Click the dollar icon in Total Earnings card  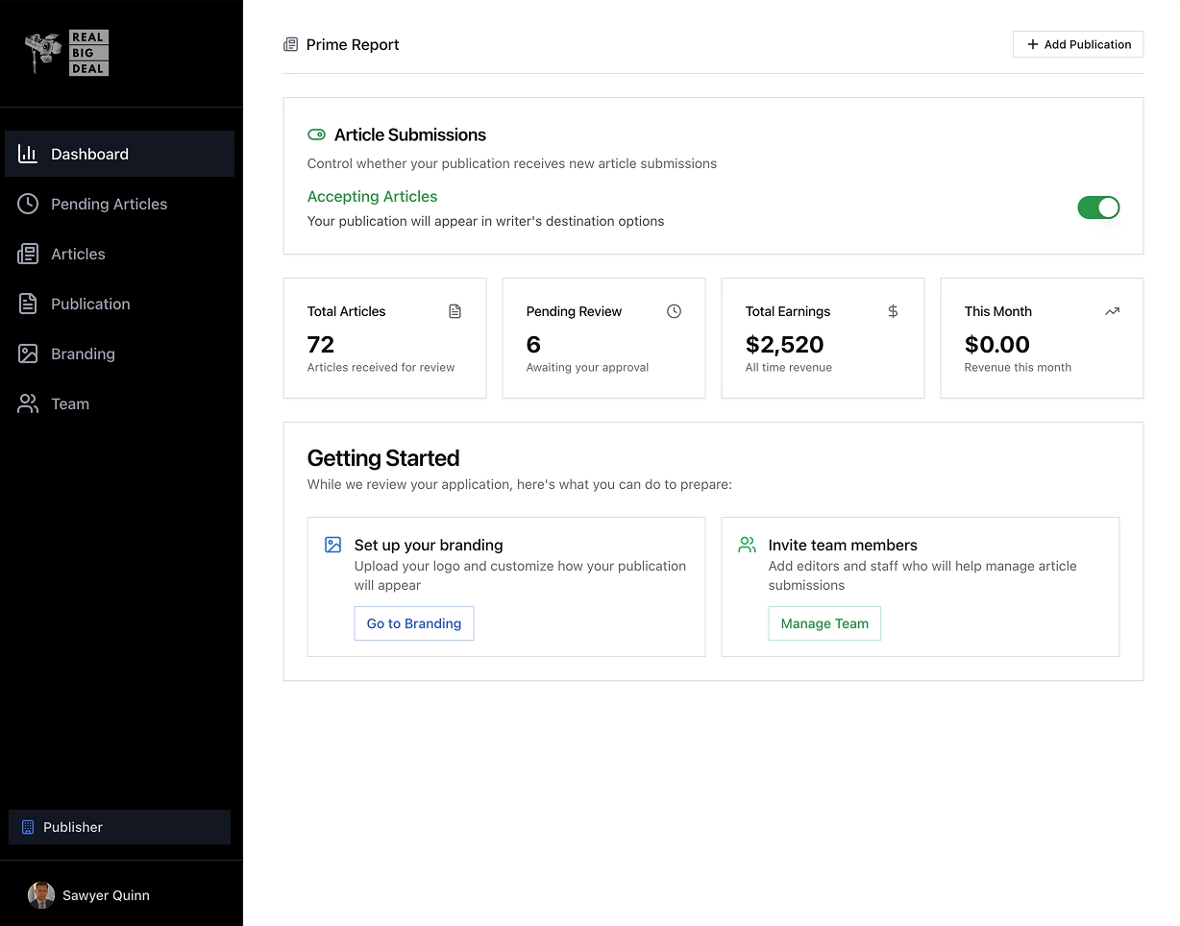pos(893,311)
